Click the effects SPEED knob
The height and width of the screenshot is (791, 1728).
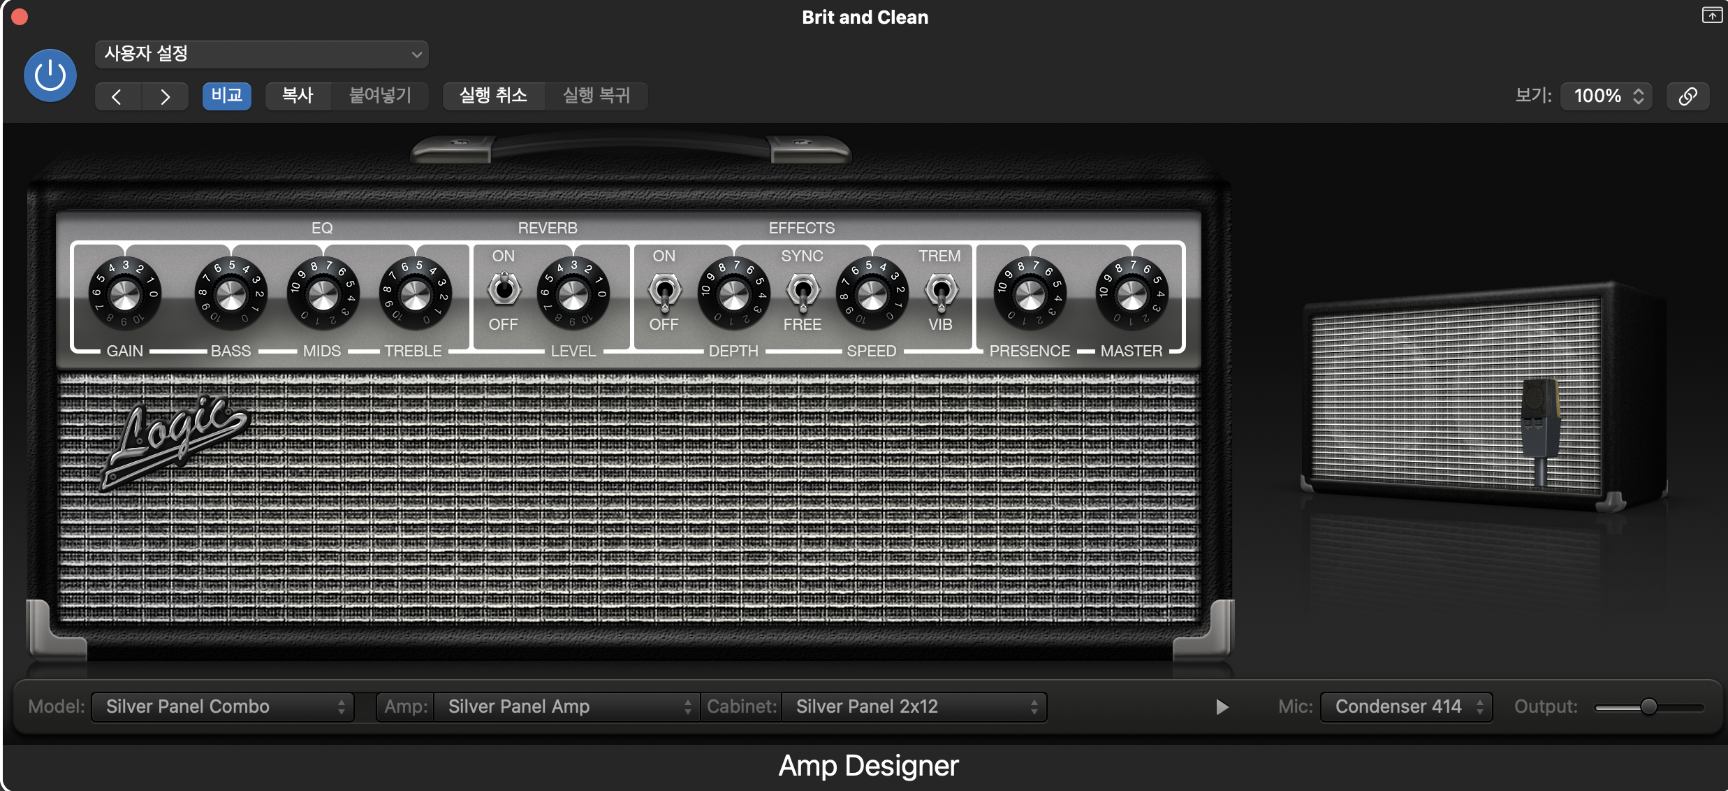pyautogui.click(x=872, y=295)
